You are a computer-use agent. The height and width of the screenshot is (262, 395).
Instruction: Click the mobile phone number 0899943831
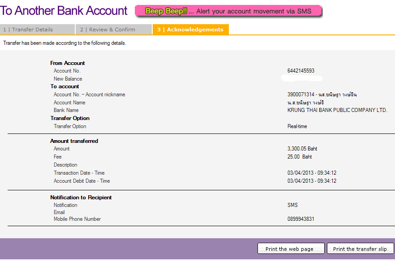point(301,219)
